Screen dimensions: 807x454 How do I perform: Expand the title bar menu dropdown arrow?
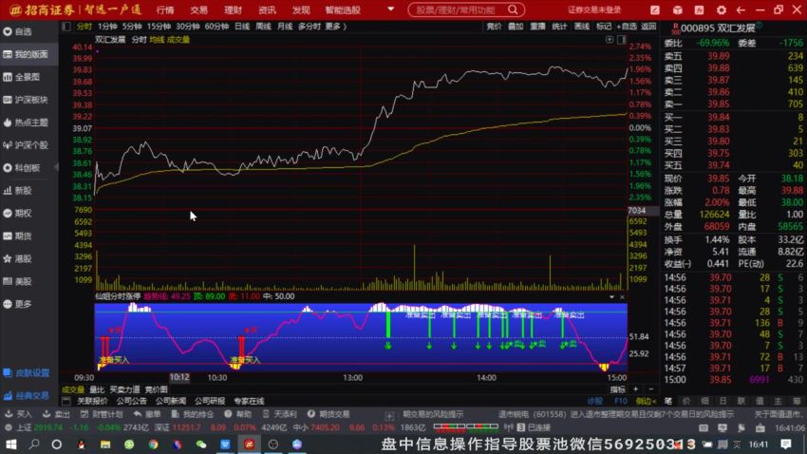tap(390, 9)
